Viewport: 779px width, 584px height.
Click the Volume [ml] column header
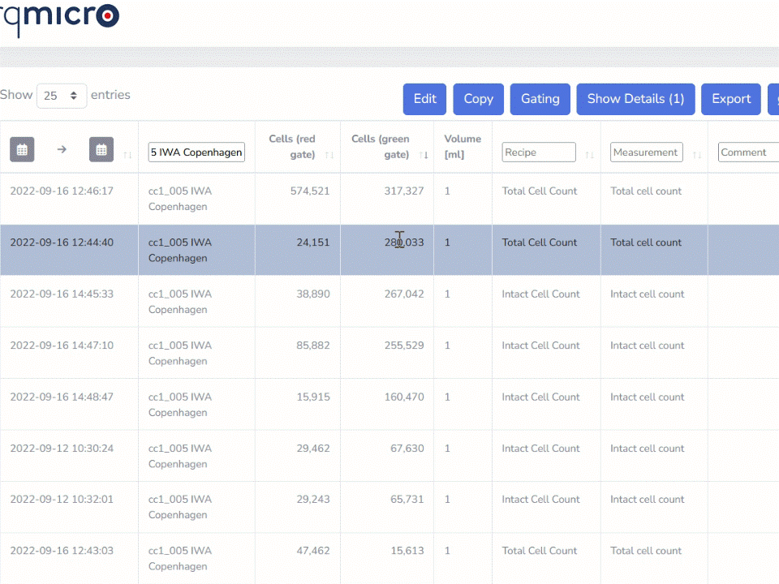[x=463, y=147]
